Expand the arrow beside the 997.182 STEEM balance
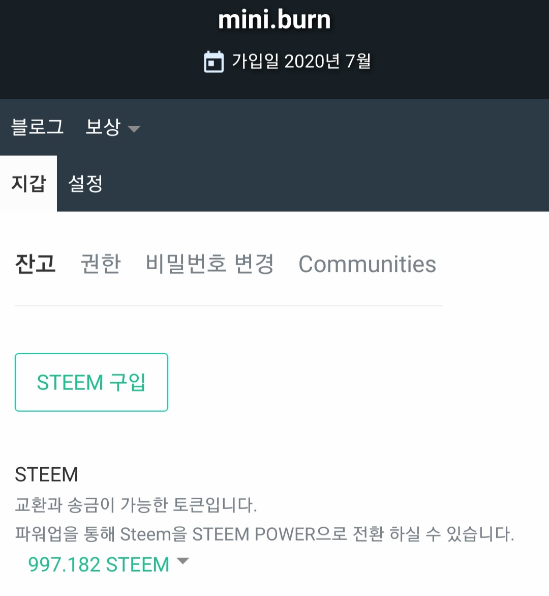This screenshot has height=596, width=549. (182, 561)
